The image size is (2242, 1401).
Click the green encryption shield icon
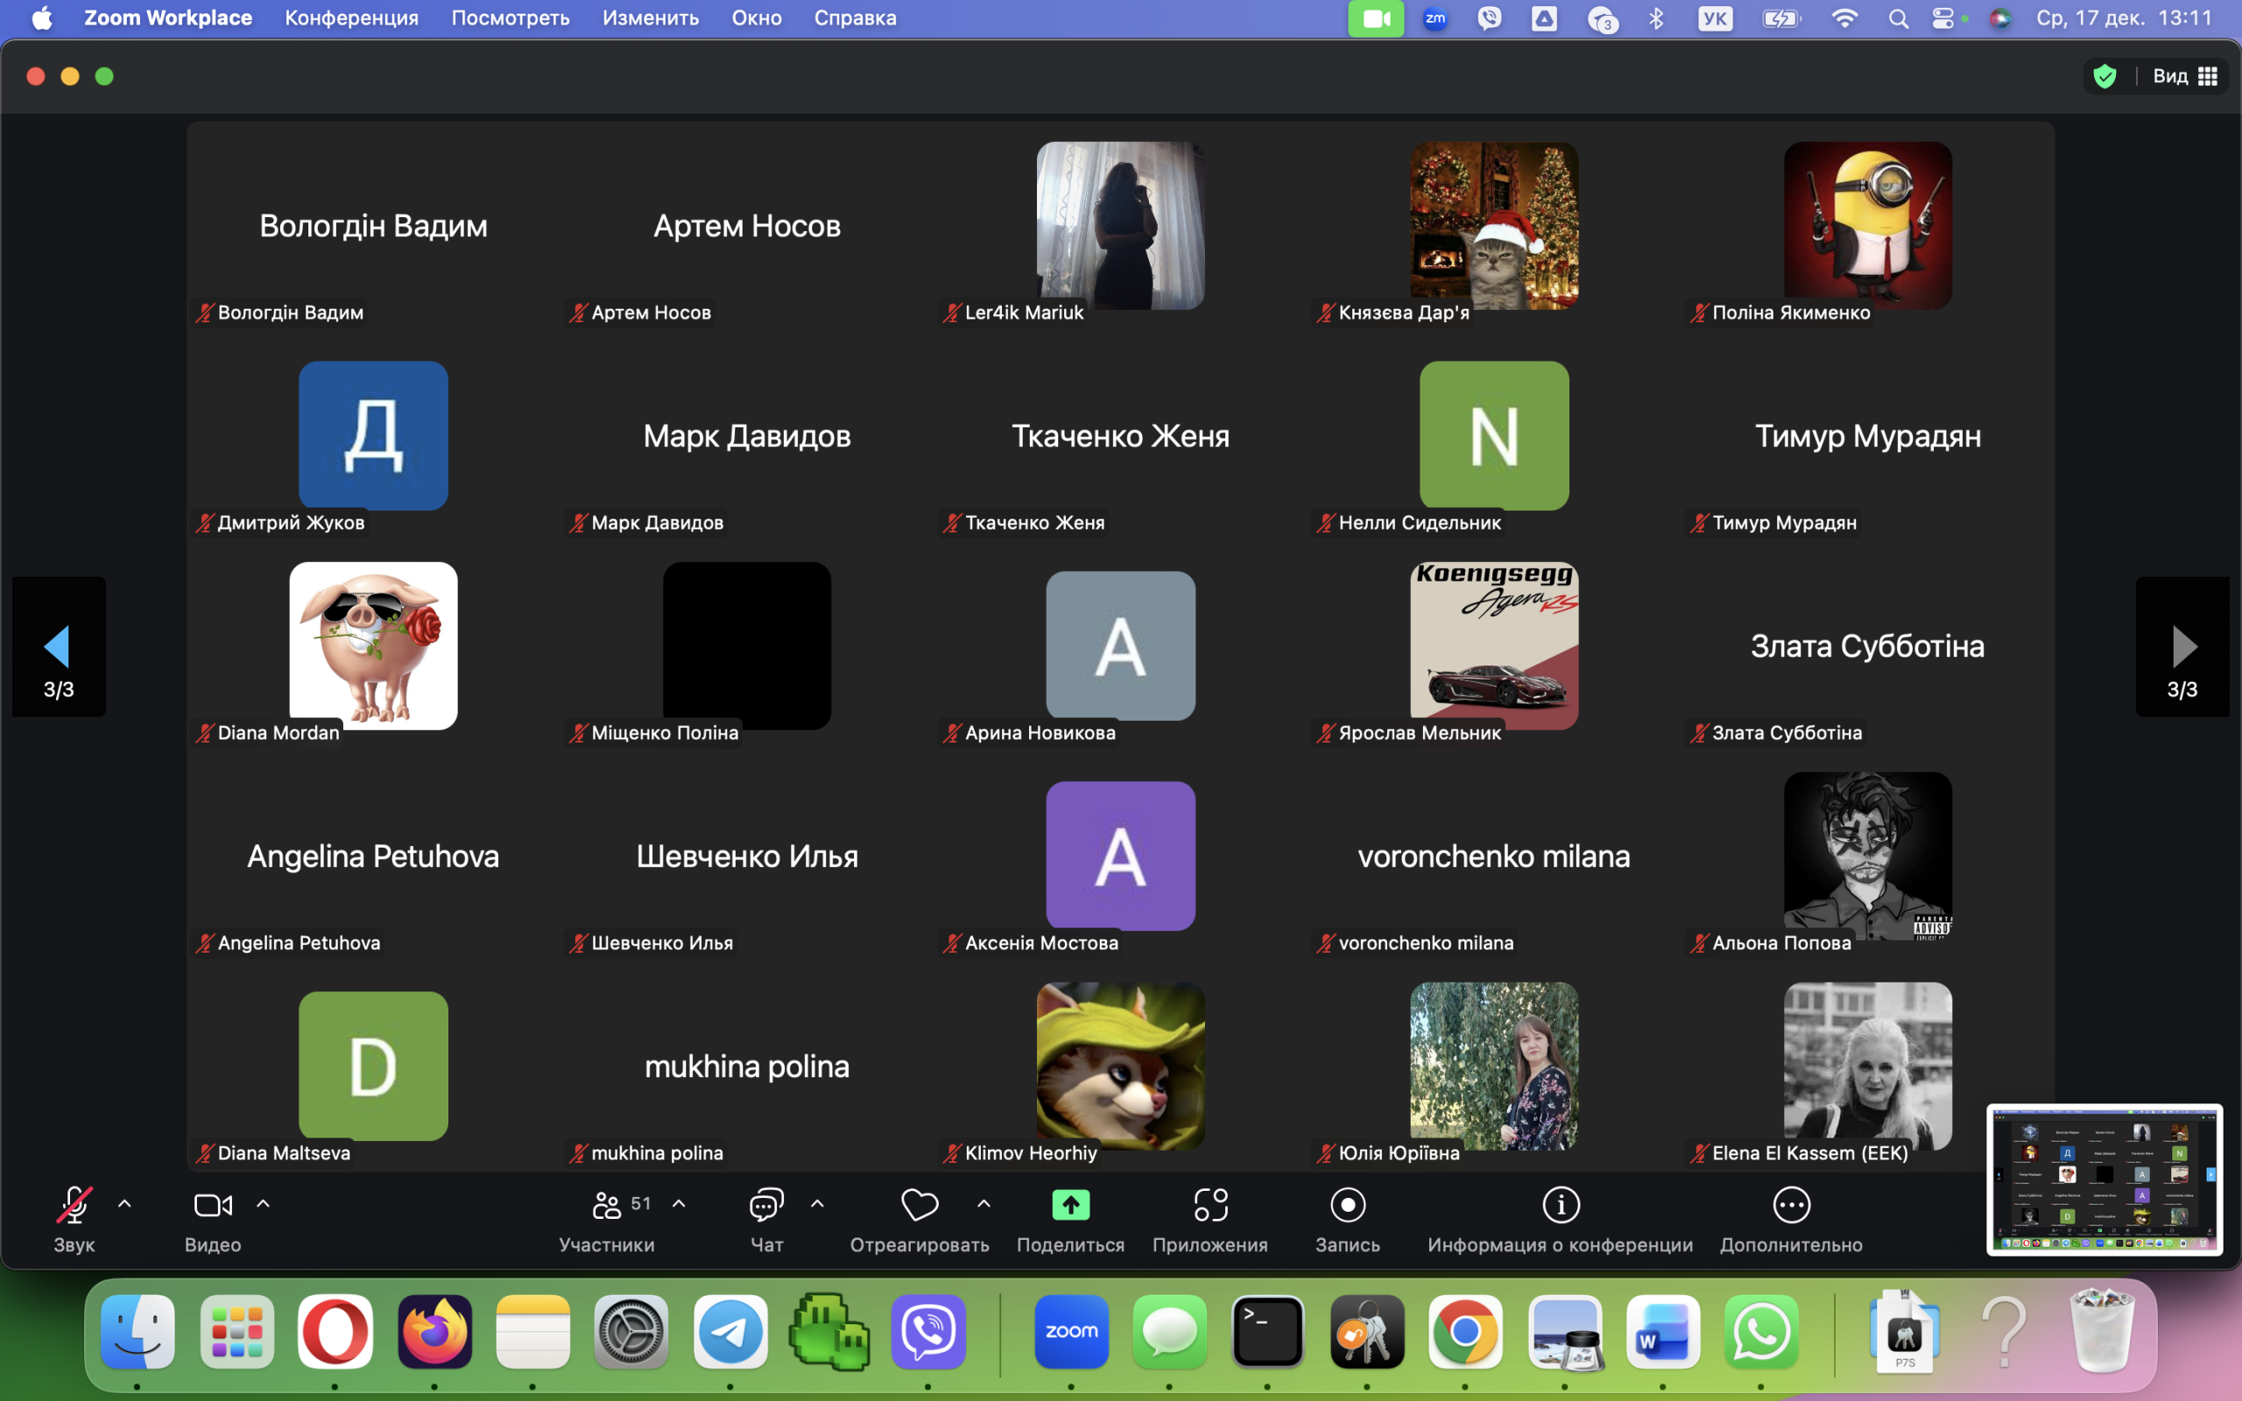[x=2105, y=76]
